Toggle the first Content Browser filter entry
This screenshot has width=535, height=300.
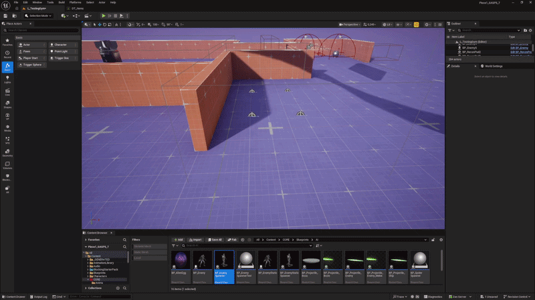(x=148, y=246)
